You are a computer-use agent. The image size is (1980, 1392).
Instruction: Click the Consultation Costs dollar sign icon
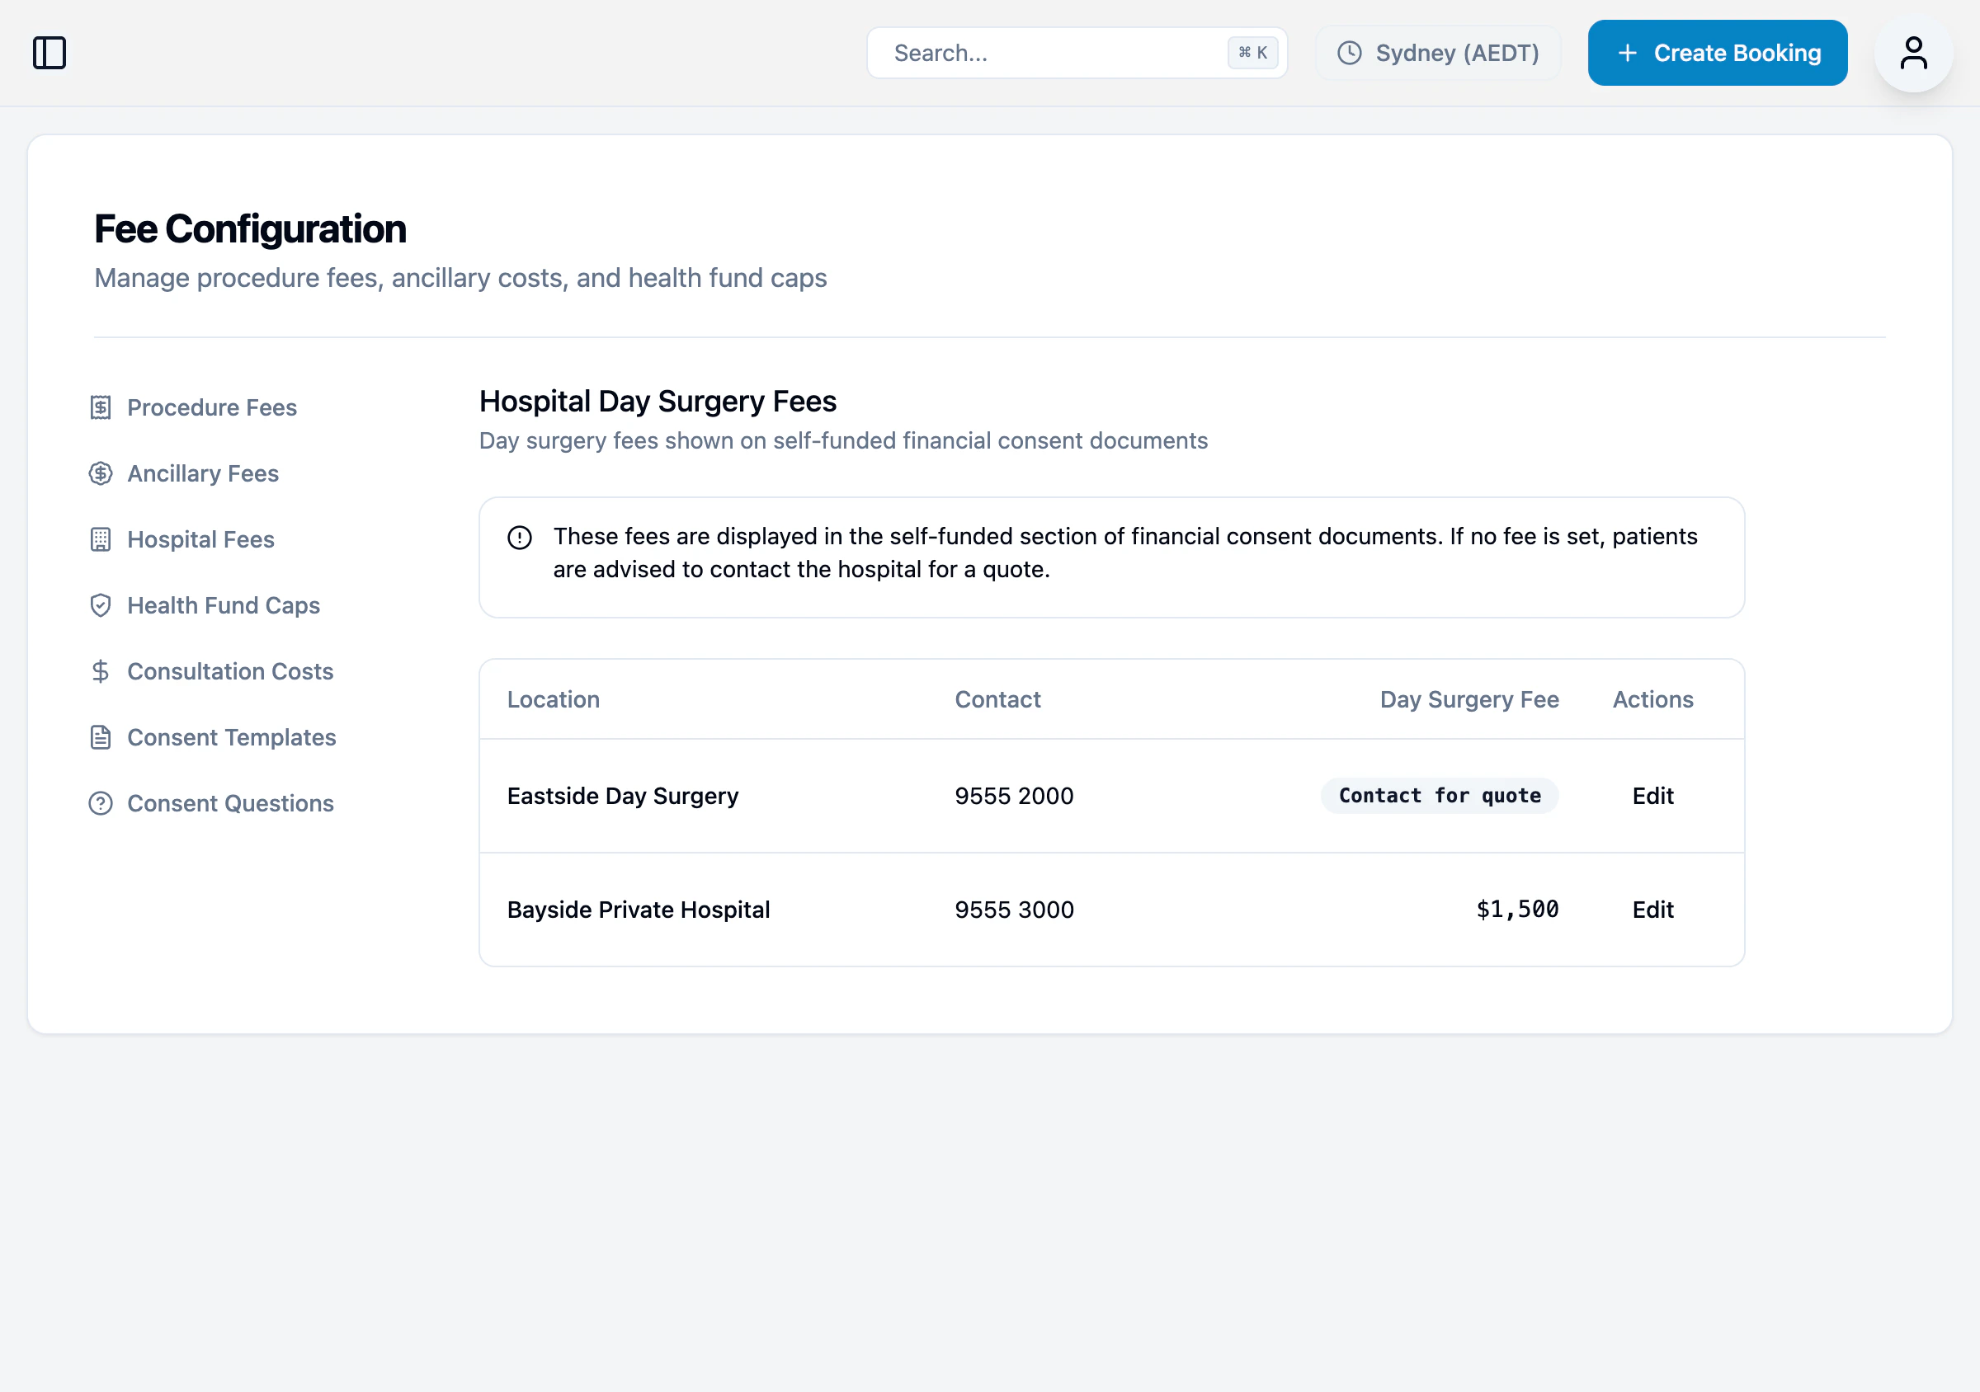101,671
